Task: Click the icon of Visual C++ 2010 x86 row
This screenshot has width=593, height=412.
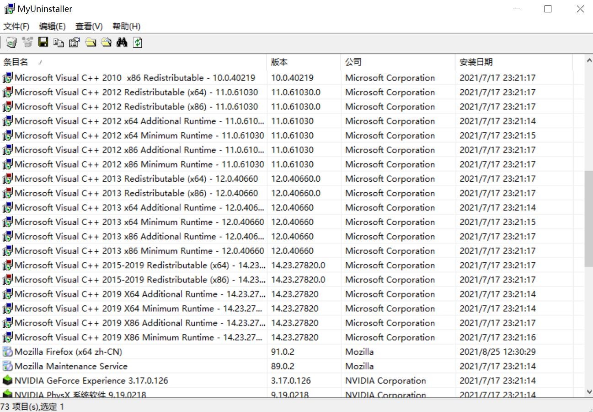Action: point(8,78)
